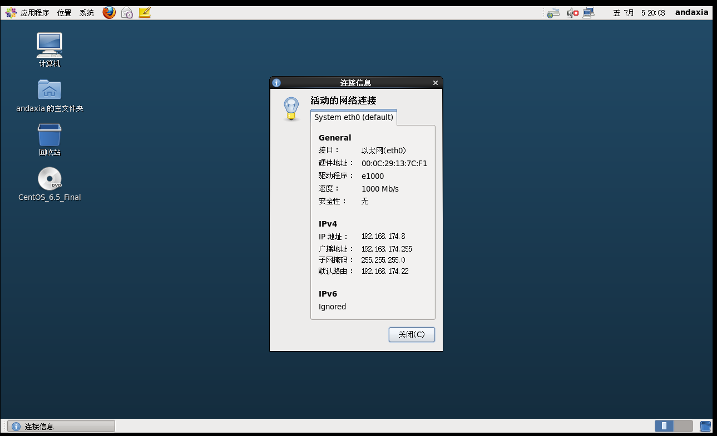The height and width of the screenshot is (436, 717).
Task: Select the System eth0 (default) tab
Action: 354,117
